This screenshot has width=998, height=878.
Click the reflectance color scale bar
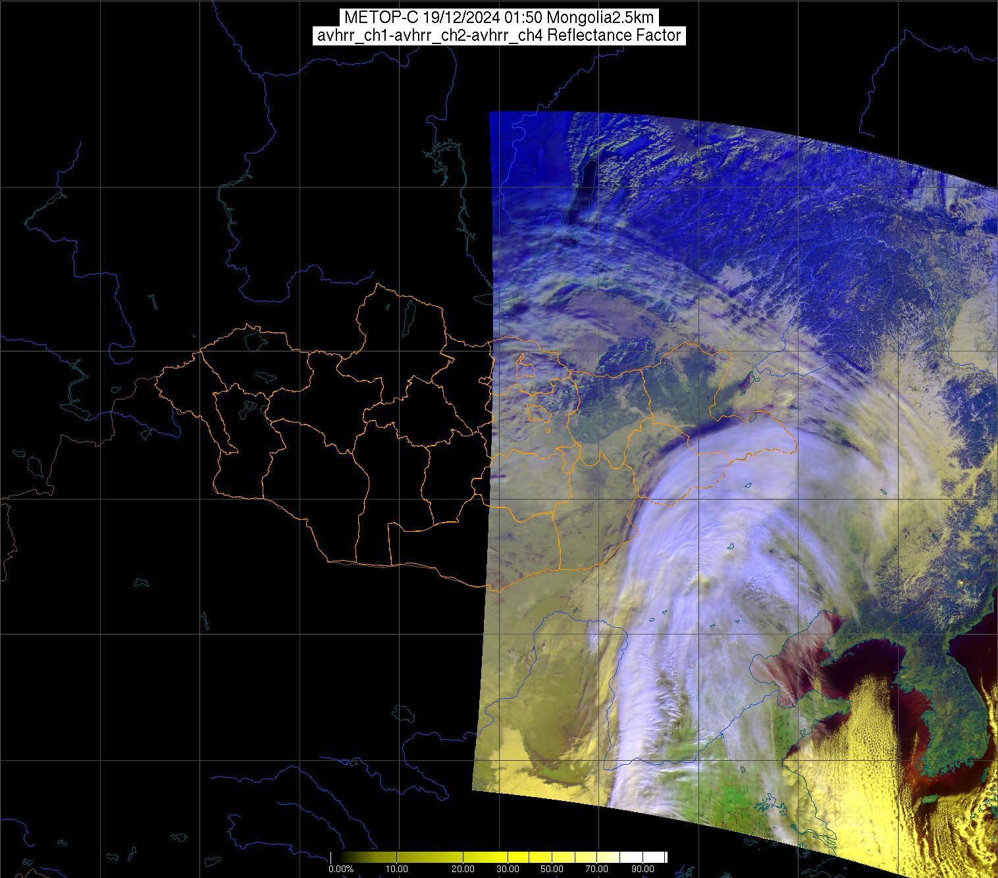[x=499, y=857]
